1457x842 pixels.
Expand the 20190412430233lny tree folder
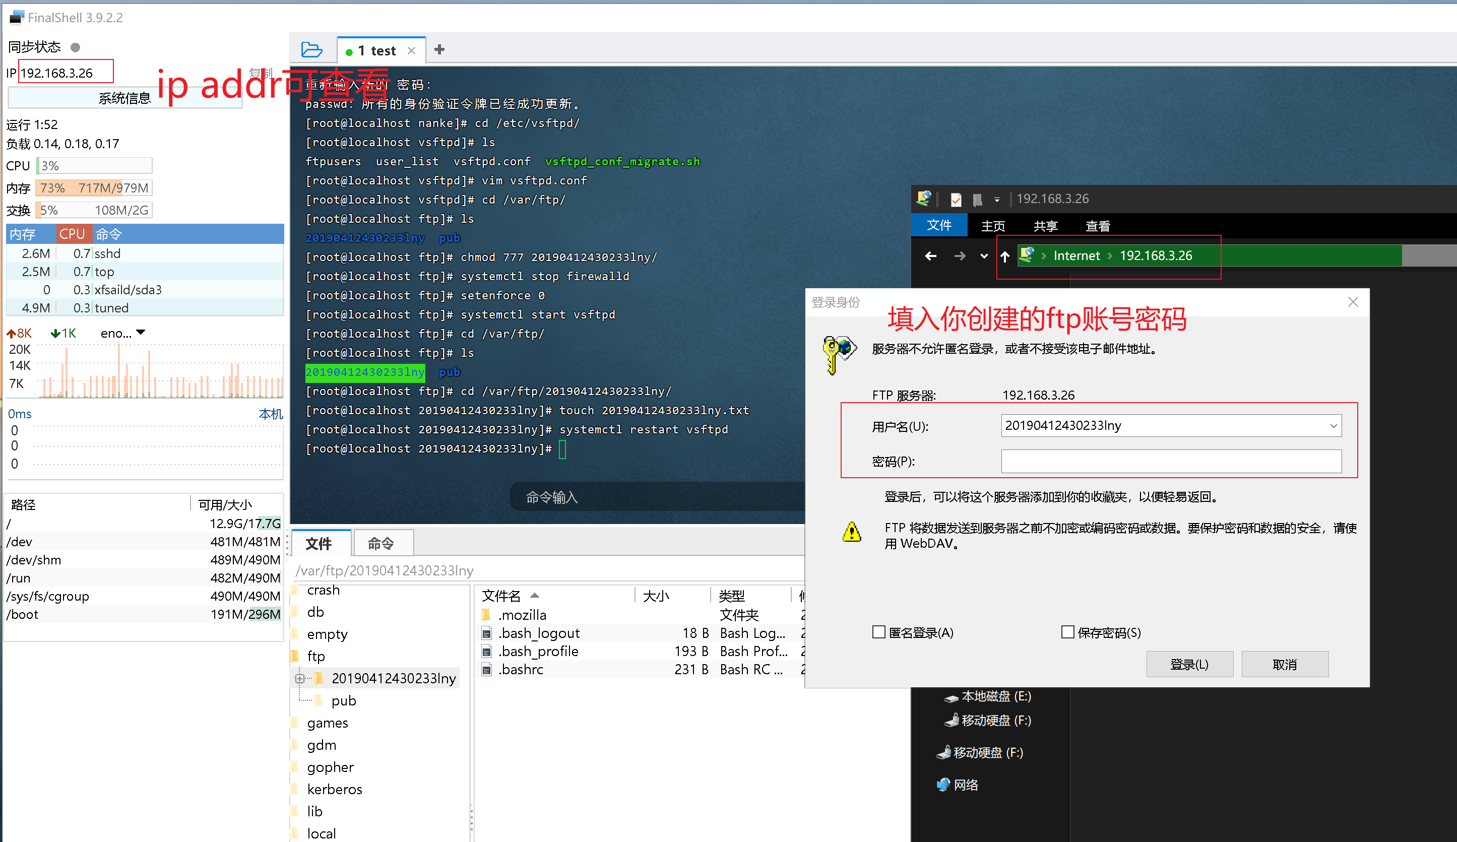click(299, 678)
